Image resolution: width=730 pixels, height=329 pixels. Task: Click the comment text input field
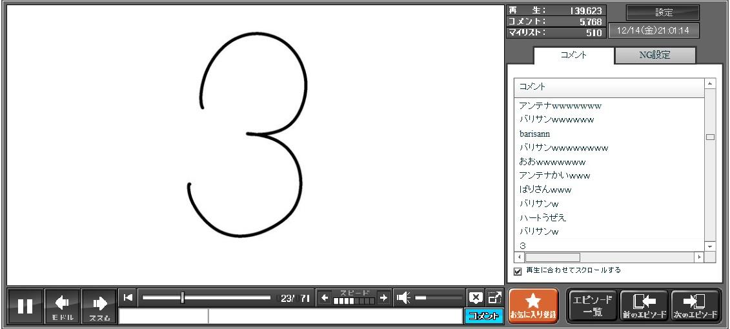[x=334, y=316]
